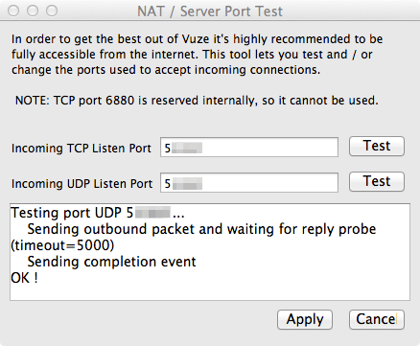Click inside the test results log area
Viewport: 420px width, 346px height.
pyautogui.click(x=210, y=252)
